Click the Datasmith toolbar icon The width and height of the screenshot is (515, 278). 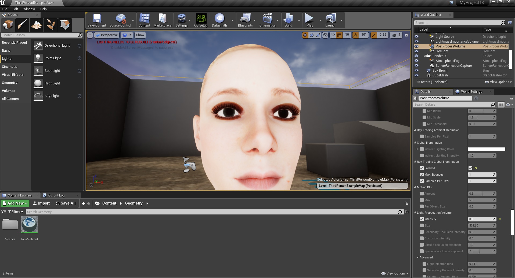click(219, 20)
